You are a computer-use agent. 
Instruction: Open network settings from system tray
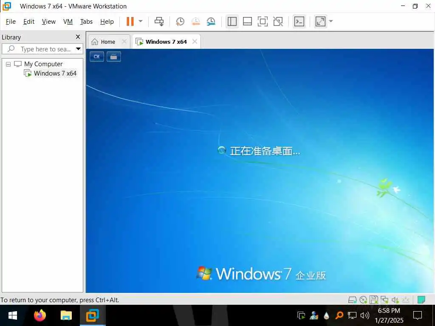tap(352, 315)
